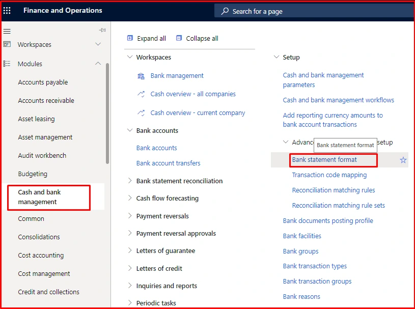Viewport: 415px width, 309px height.
Task: Open Bank transaction types link
Action: click(x=315, y=266)
